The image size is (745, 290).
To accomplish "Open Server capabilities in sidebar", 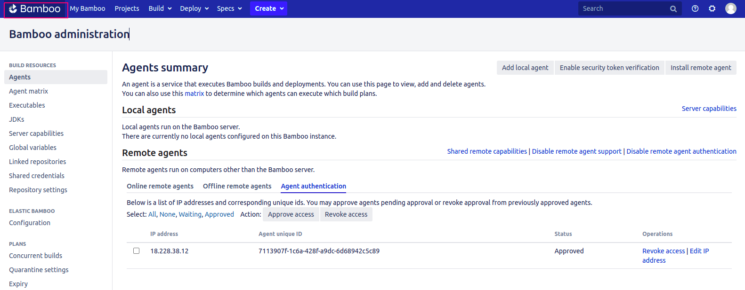I will pyautogui.click(x=36, y=133).
